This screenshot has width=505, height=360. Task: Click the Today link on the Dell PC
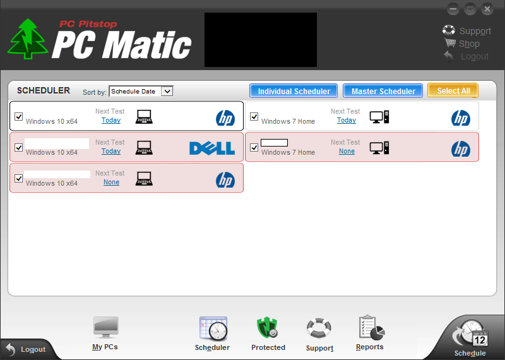point(111,152)
